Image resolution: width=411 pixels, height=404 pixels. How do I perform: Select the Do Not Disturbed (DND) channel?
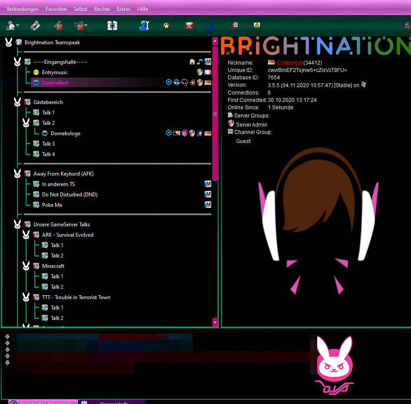70,195
